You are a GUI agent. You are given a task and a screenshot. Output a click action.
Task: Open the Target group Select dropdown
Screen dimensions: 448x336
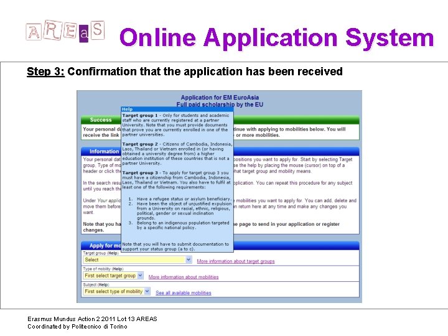[x=137, y=259]
